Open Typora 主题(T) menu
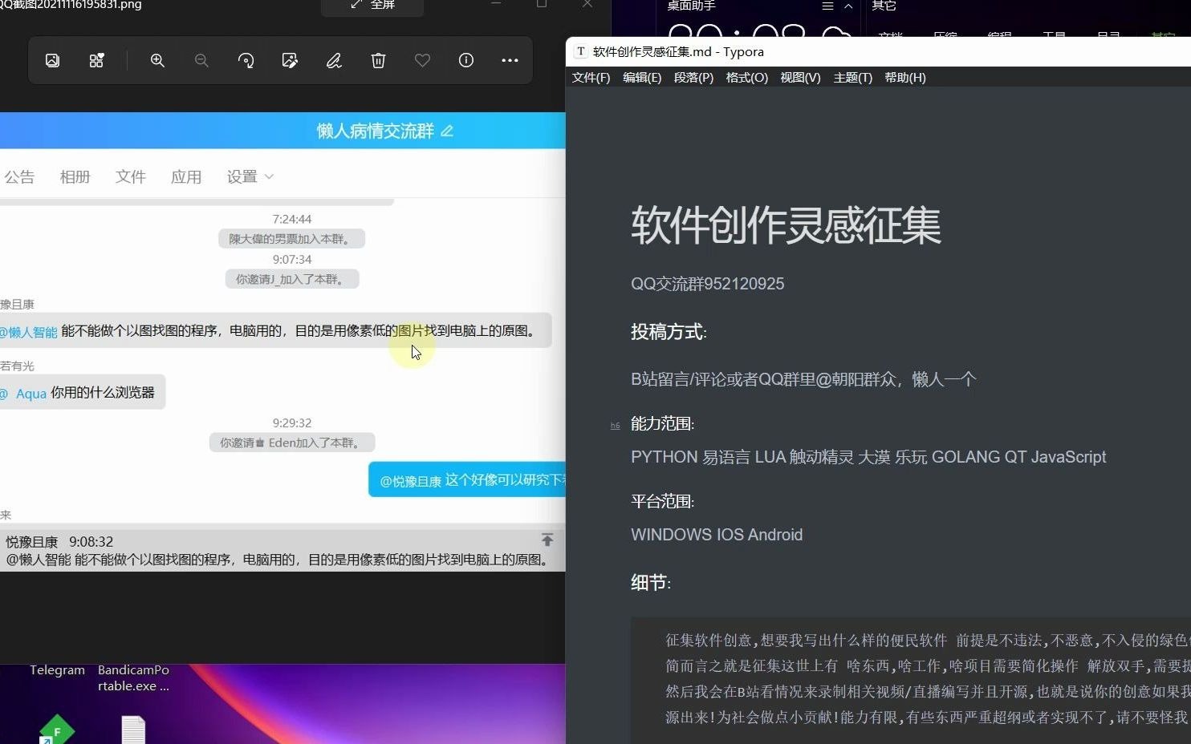Screen dimensions: 1191x744 tap(853, 78)
